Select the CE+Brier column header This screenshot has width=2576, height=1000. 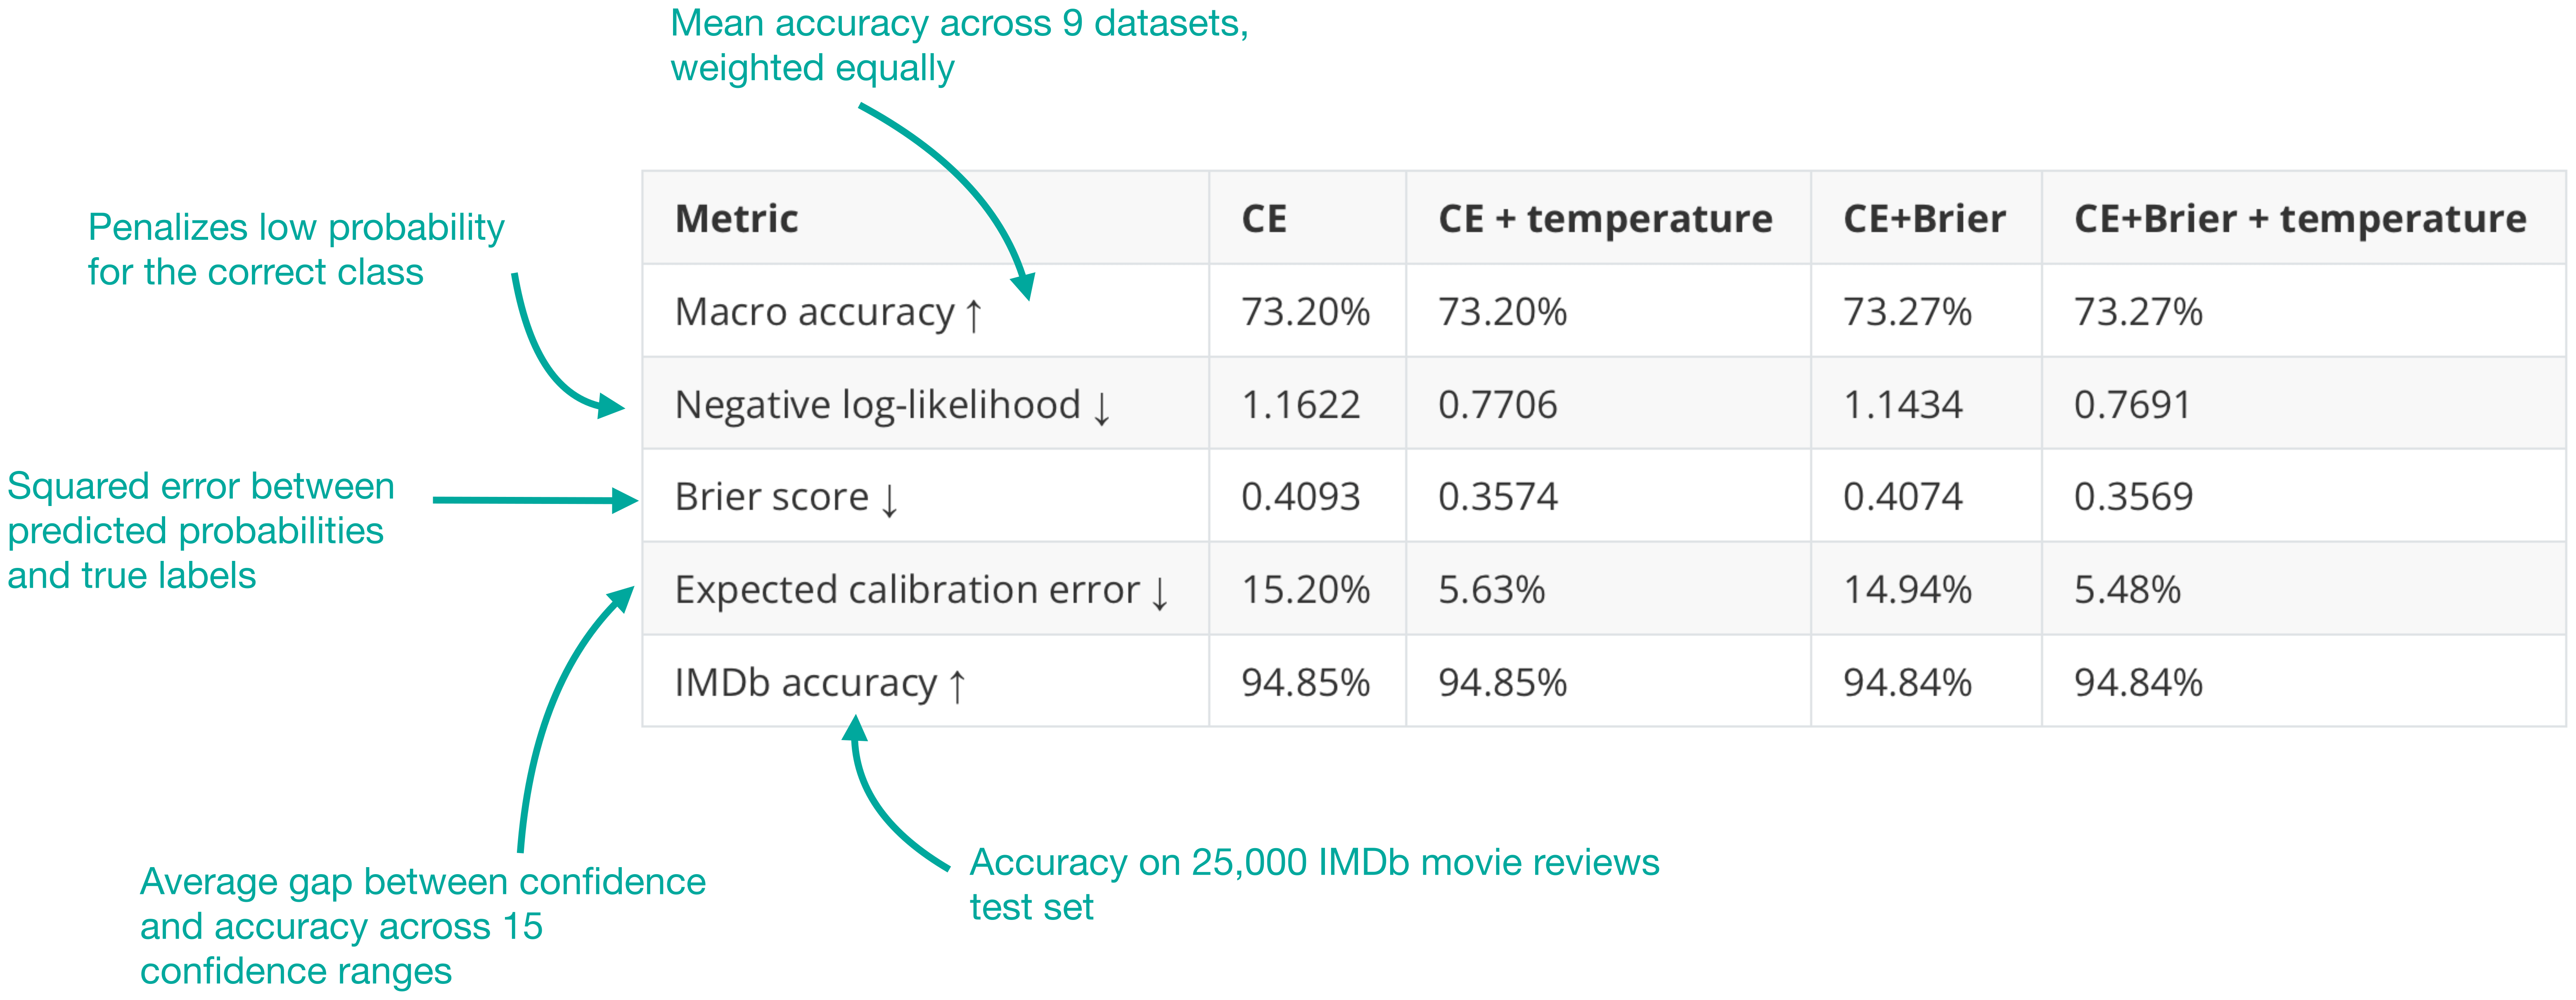pyautogui.click(x=1924, y=218)
